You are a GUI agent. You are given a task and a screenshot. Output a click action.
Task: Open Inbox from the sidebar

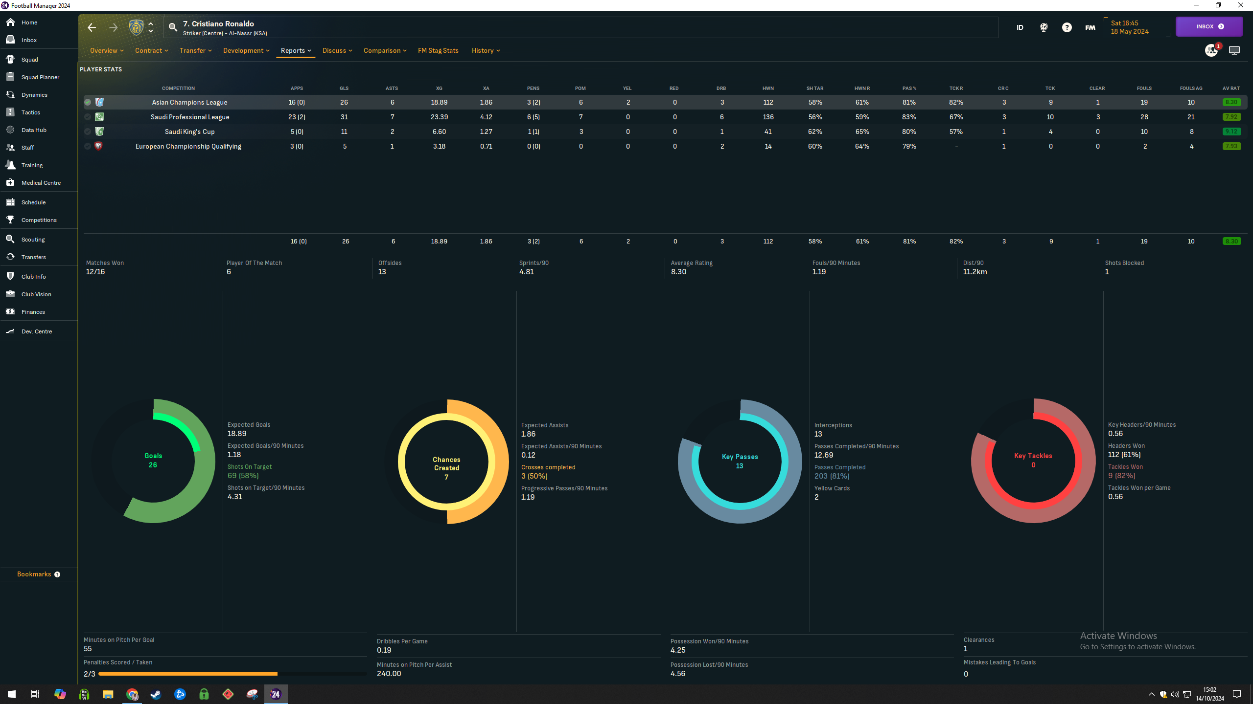[10, 40]
